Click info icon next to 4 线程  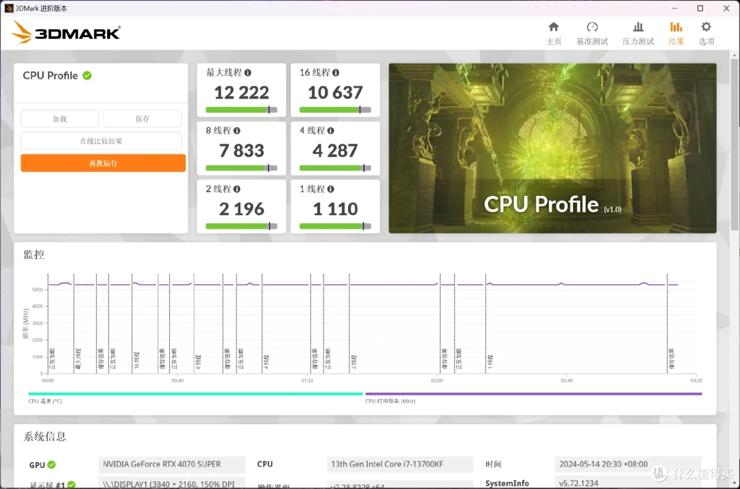pyautogui.click(x=330, y=131)
